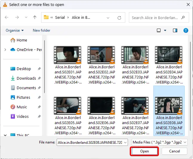This screenshot has width=193, height=159.
Task: Click the Cancel button
Action: (175, 151)
